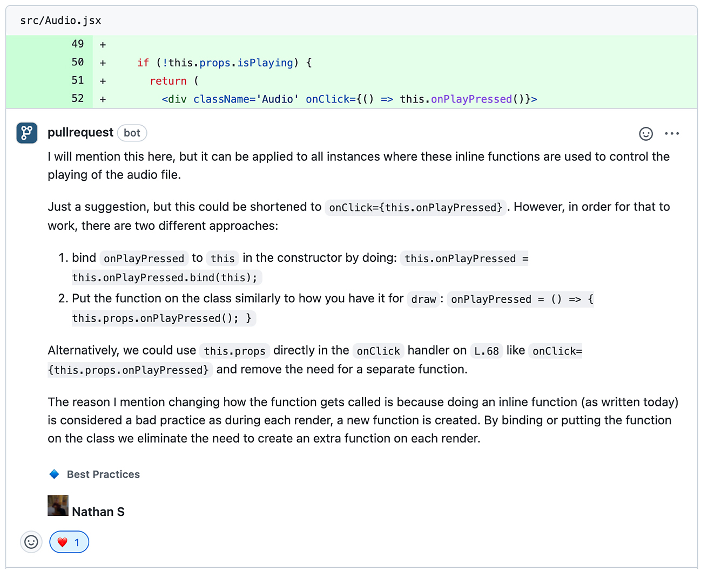Click the L.68 inline code reference
701x572 pixels.
click(486, 351)
